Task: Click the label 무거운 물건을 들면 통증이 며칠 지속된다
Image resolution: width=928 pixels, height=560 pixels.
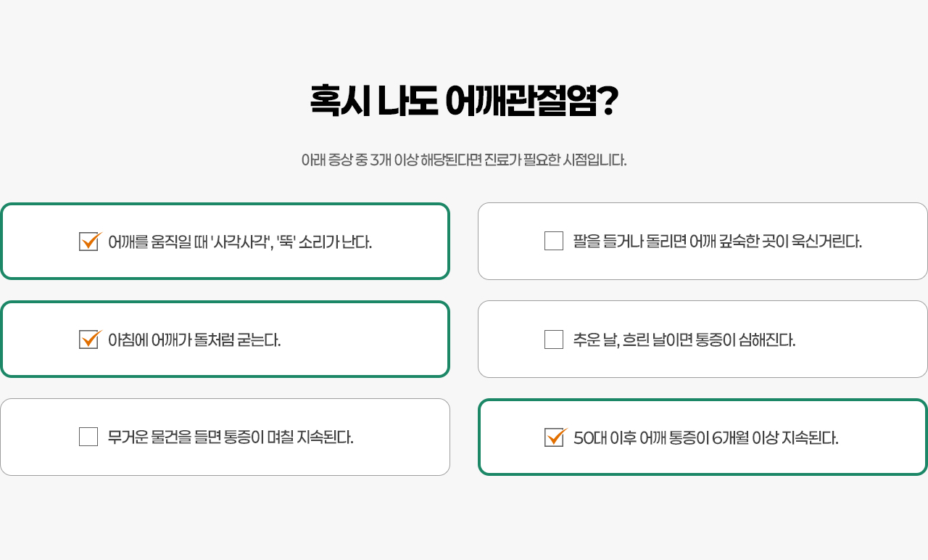Action: 231,437
